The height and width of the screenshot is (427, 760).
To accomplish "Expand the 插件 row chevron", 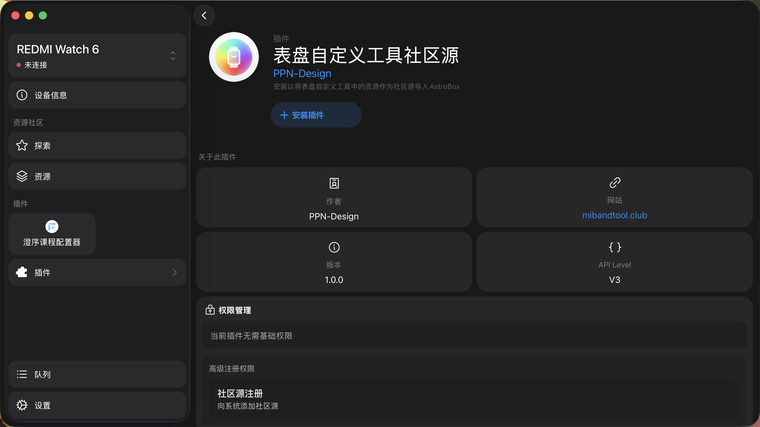I will [x=175, y=272].
